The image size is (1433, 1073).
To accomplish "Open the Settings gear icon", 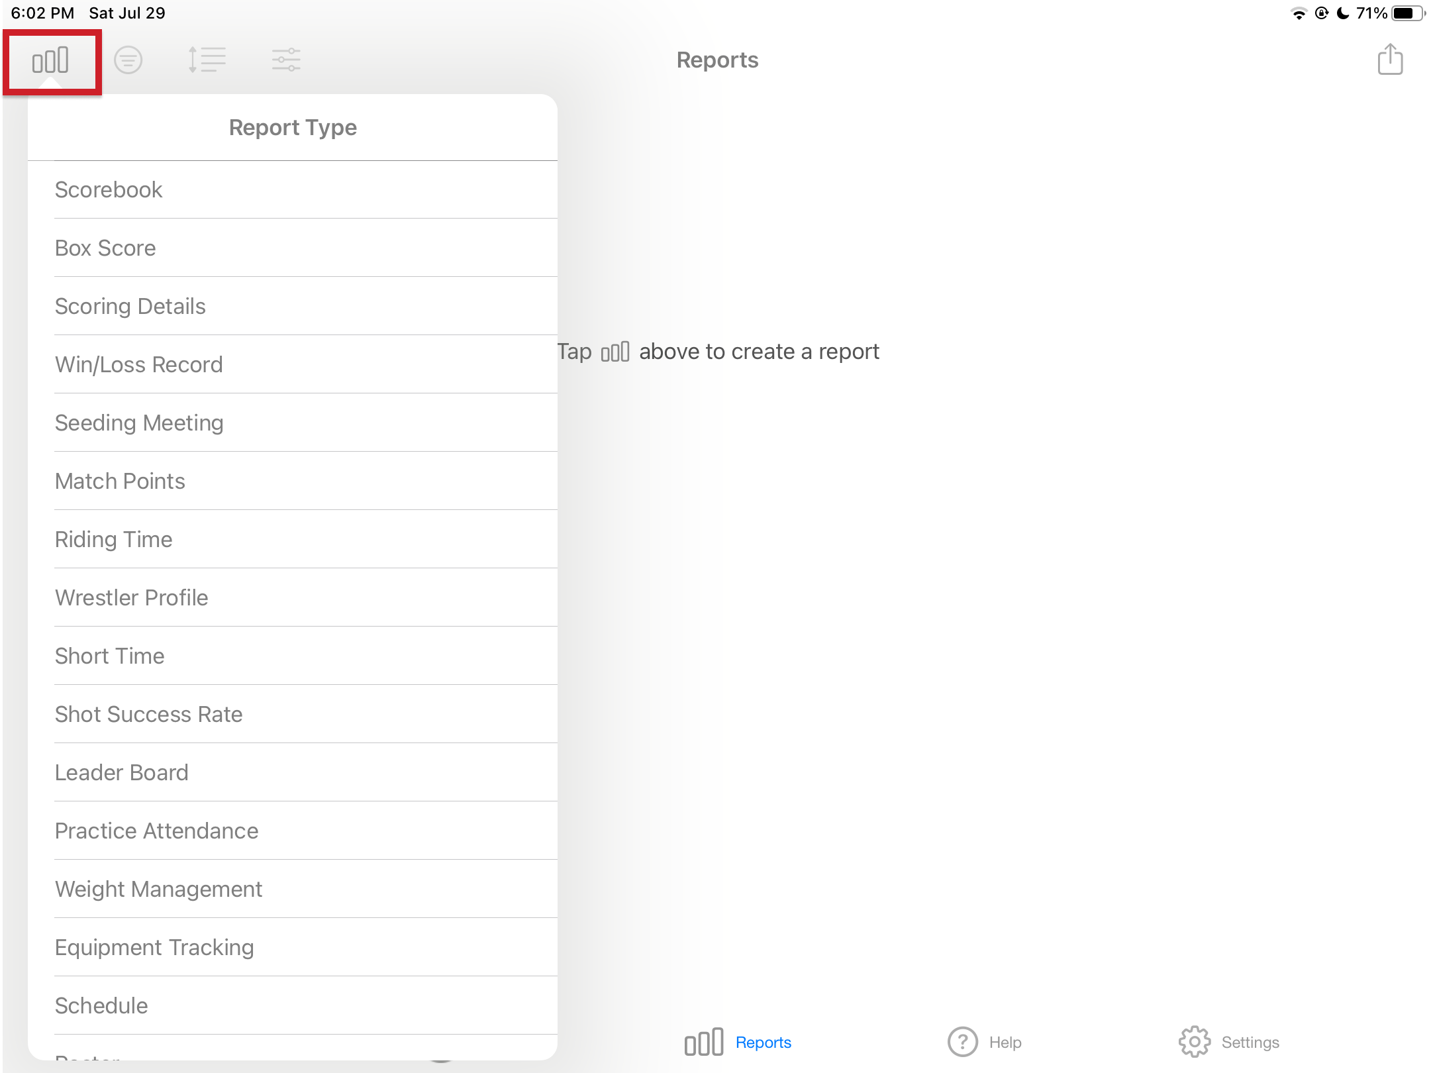I will 1194,1042.
